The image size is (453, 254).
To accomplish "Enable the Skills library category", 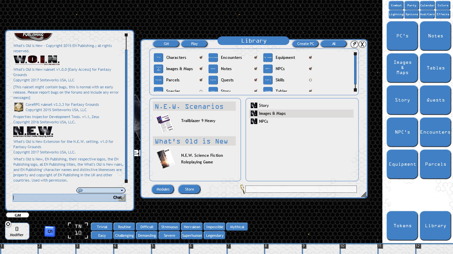I will 310,80.
